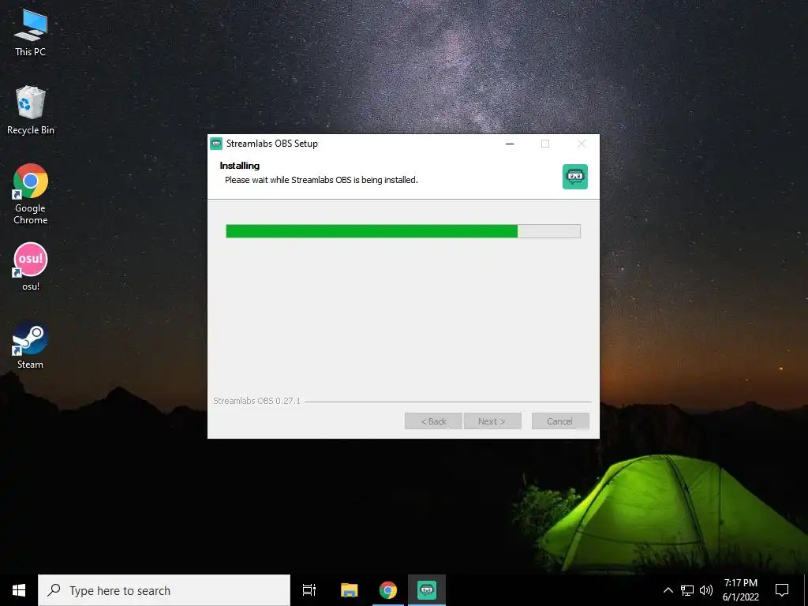
Task: Launch Google Chrome desktop shortcut
Action: coord(31,194)
